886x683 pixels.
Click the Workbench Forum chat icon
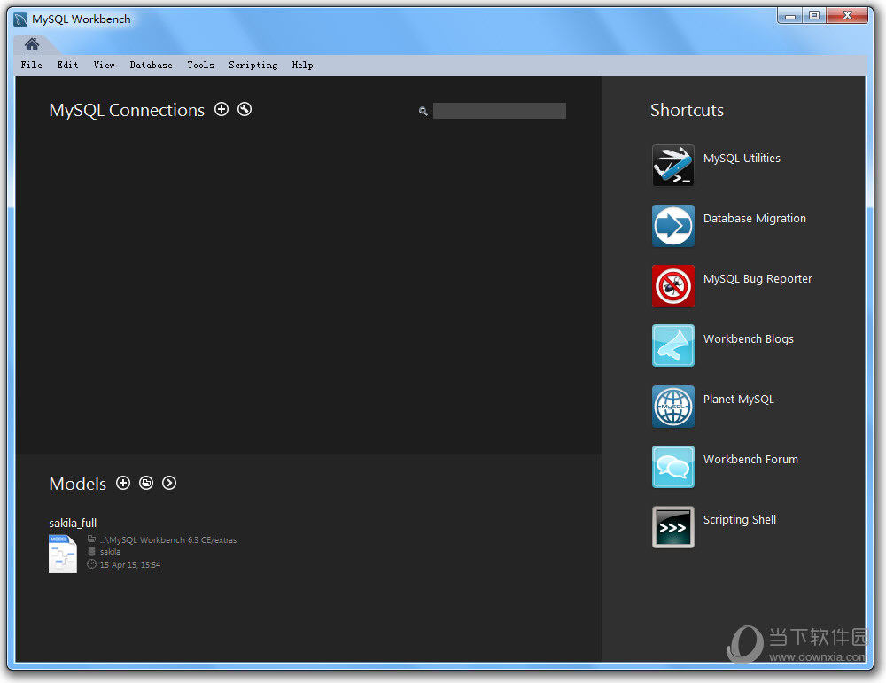[673, 467]
